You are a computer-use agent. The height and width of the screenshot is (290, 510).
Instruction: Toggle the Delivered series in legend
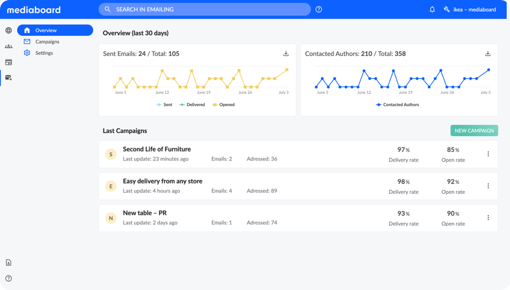point(192,105)
